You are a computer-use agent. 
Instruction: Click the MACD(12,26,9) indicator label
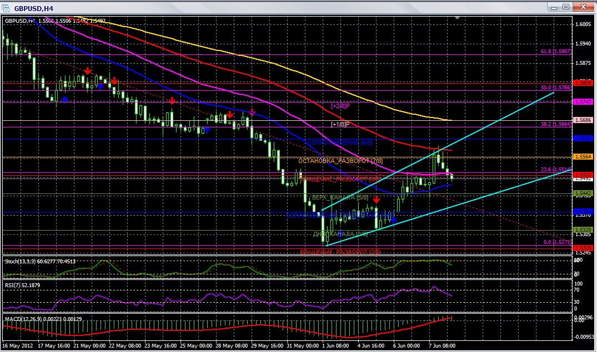[43, 319]
